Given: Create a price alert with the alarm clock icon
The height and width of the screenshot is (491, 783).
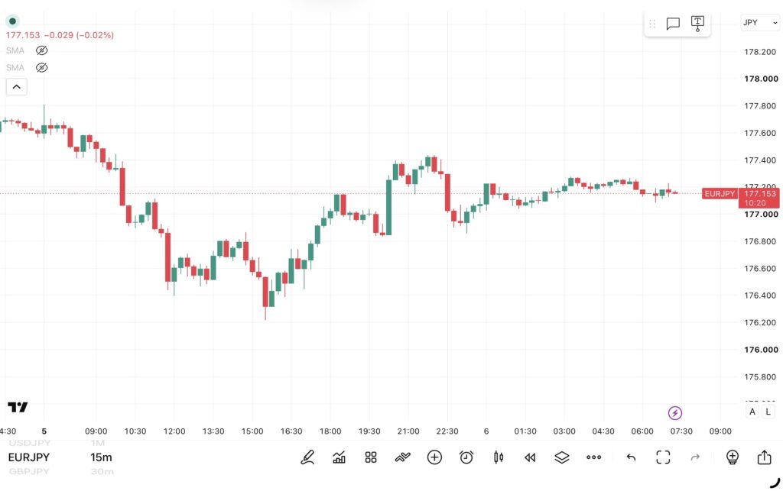Looking at the screenshot, I should point(466,457).
